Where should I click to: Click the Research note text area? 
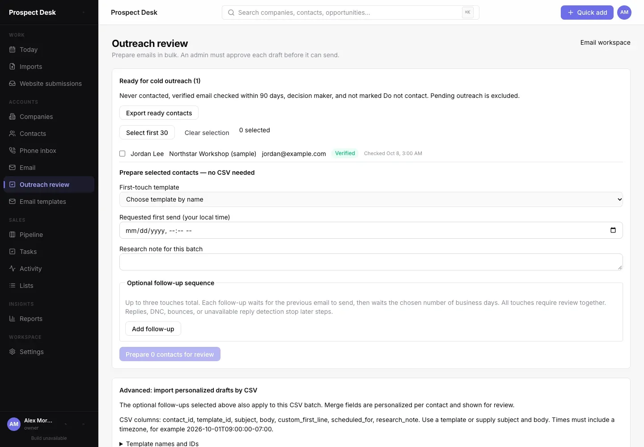371,262
